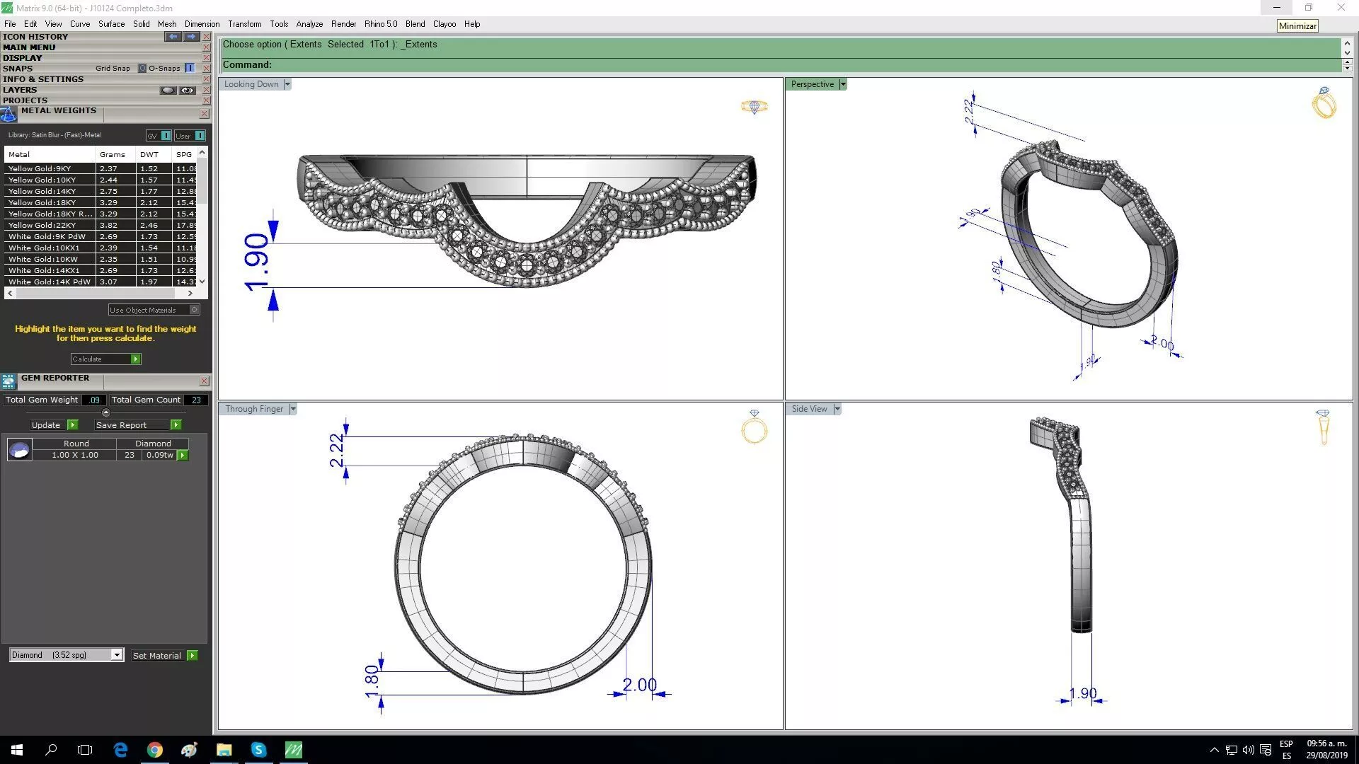This screenshot has width=1359, height=764.
Task: Click the round diamond gem thumbnail
Action: point(19,449)
